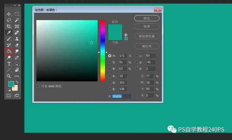This screenshot has width=232, height=140.
Task: Collapse the tools panel with double arrows
Action: (15, 6)
